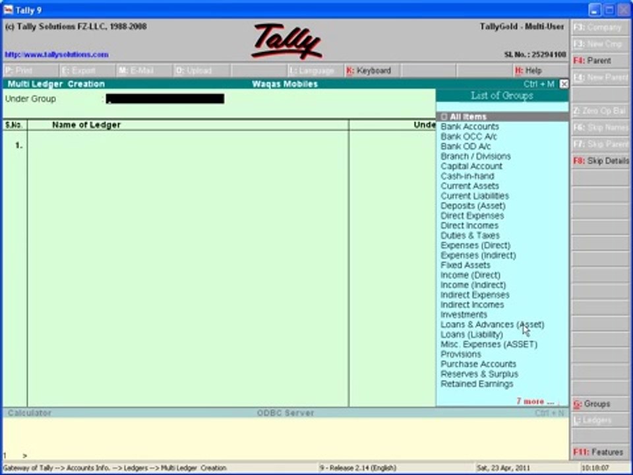Open the Groups button in the side panel
This screenshot has height=475, width=633.
click(601, 404)
